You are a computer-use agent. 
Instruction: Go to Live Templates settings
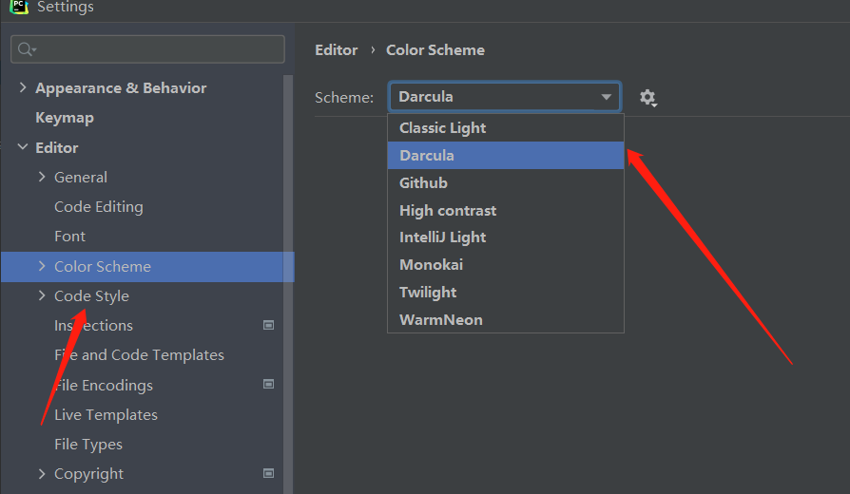click(106, 414)
